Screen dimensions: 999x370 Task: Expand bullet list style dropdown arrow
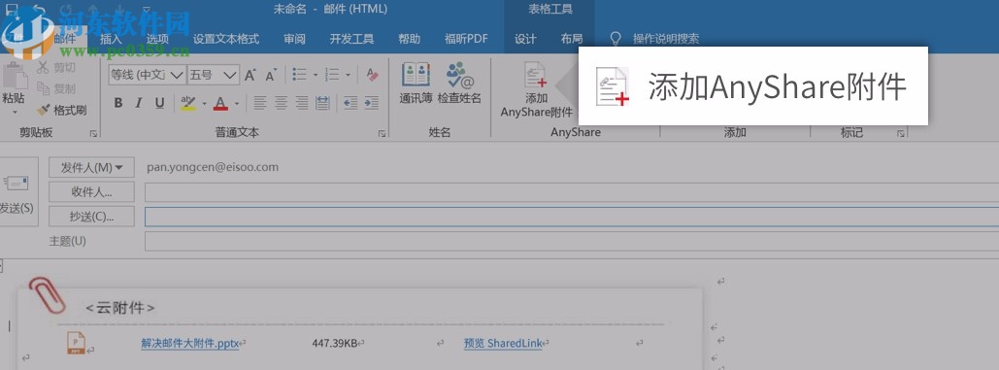tap(316, 75)
